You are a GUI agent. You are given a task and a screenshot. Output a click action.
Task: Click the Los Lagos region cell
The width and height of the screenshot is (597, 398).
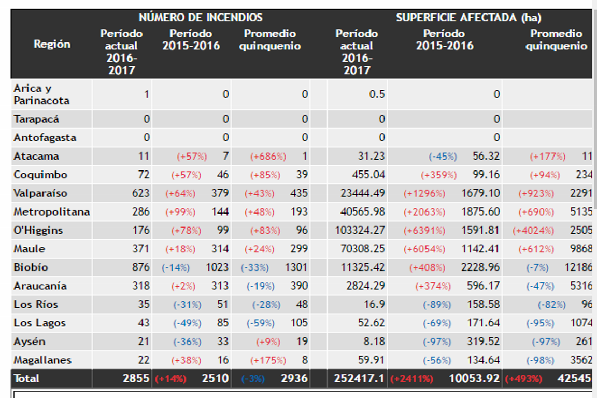(x=39, y=323)
